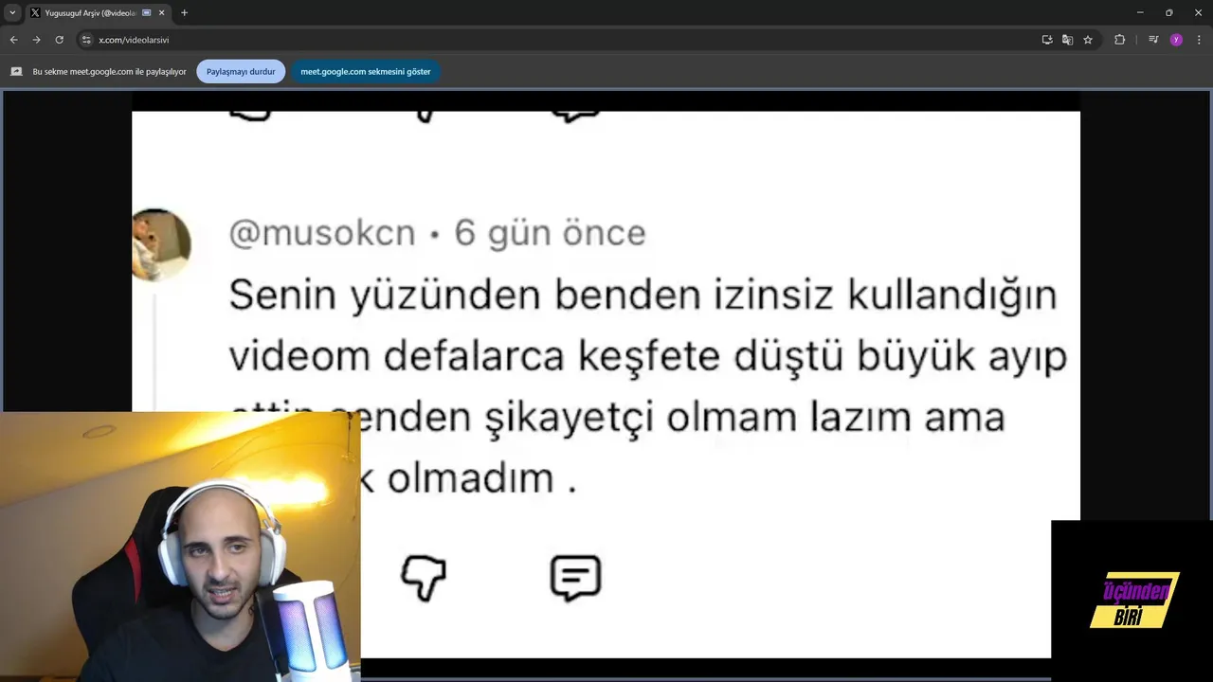Click meet.google.com sekmesini göster button
The image size is (1213, 682).
(x=366, y=72)
